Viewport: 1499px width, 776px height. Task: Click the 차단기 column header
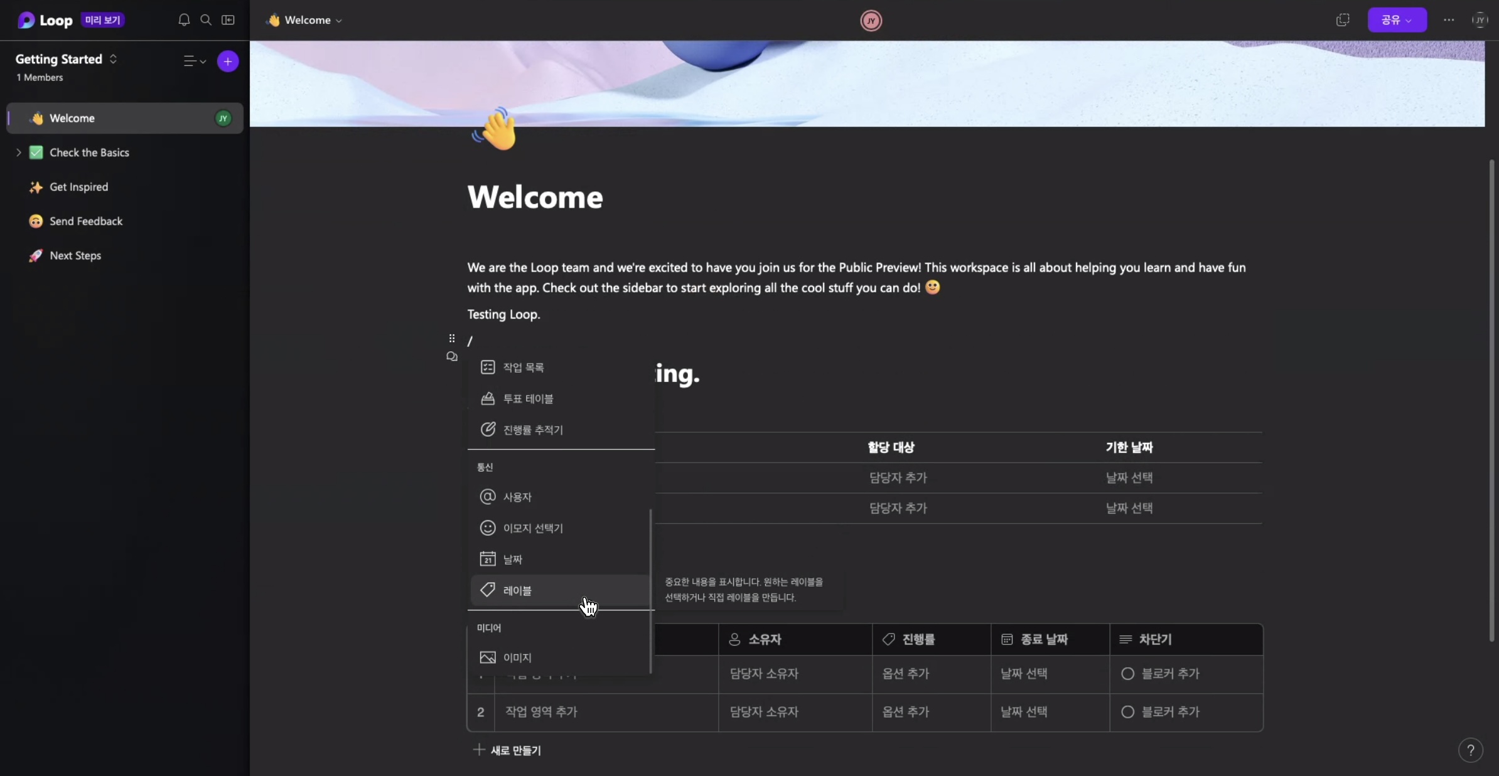coord(1186,639)
